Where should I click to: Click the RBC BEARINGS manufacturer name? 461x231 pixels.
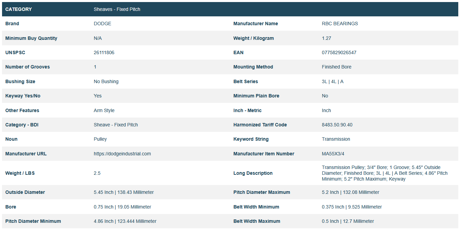(340, 24)
